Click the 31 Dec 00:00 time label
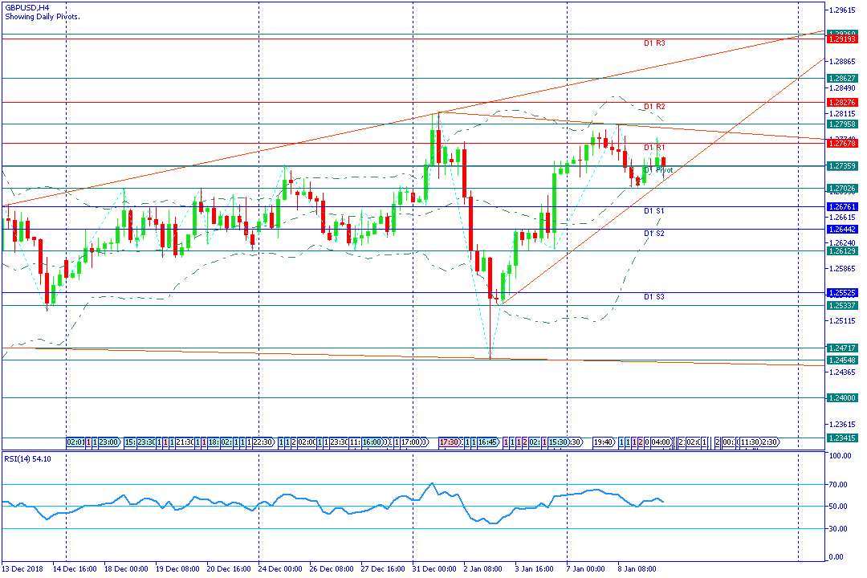Image resolution: width=867 pixels, height=578 pixels. [x=433, y=569]
